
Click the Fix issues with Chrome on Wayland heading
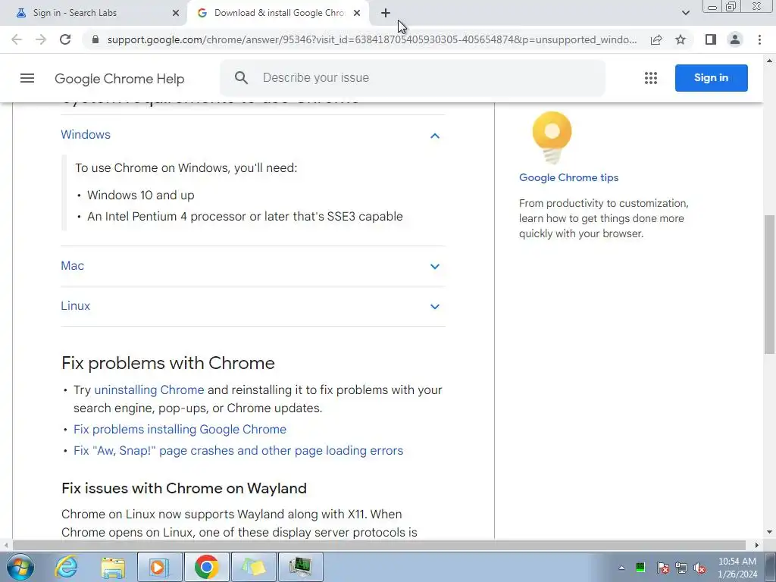[184, 489]
